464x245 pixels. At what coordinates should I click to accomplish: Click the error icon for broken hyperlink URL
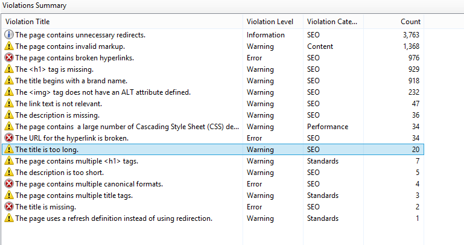point(9,138)
